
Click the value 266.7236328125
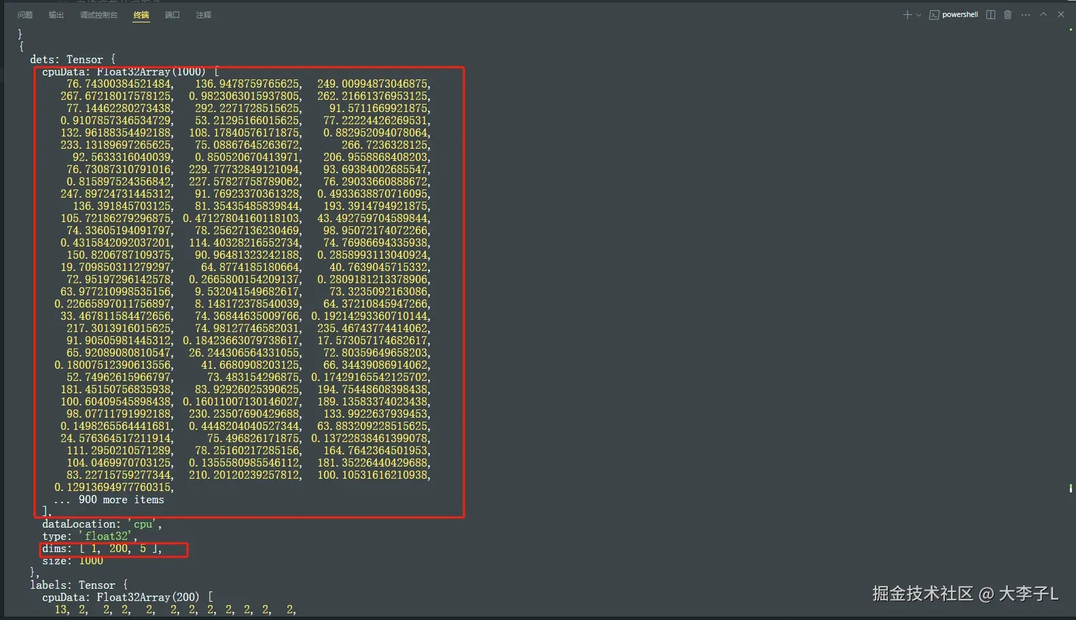pos(386,145)
